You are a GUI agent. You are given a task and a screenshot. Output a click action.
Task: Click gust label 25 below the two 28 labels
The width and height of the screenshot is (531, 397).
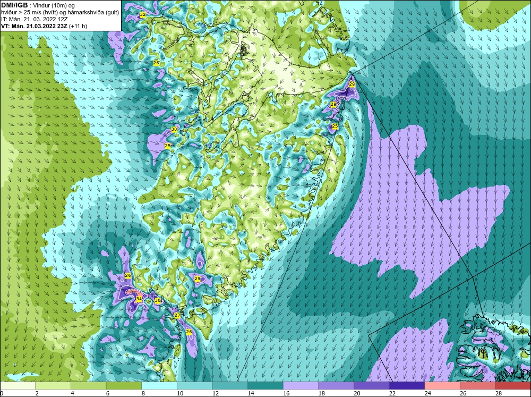pos(335,126)
